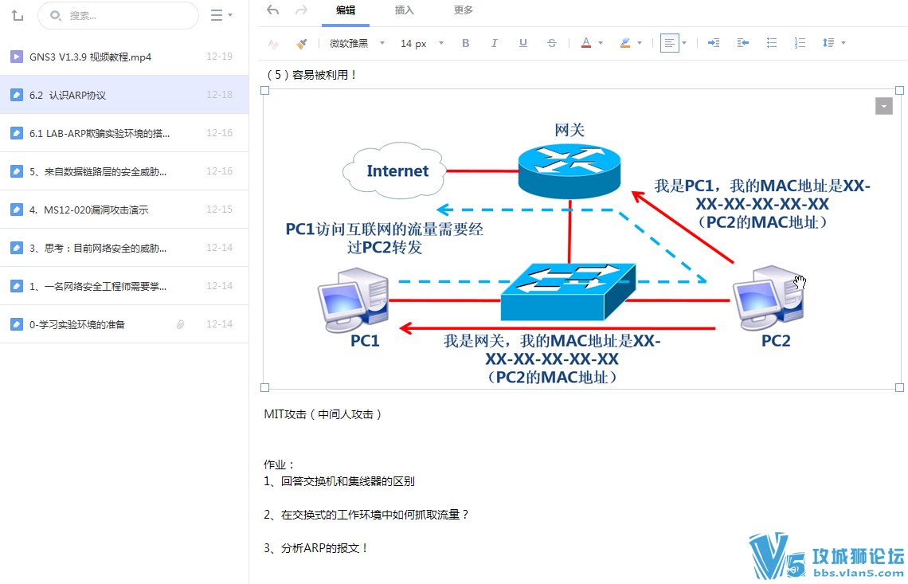Insert a numbered list

(800, 43)
